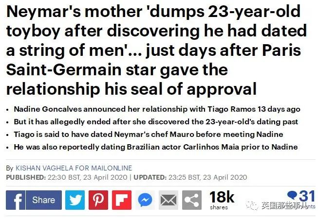Click the 31 comments count
The image size is (318, 219).
pos(307,196)
